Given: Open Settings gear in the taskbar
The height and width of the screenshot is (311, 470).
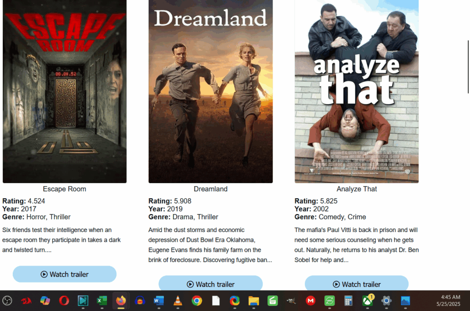Looking at the screenshot, I should point(386,300).
